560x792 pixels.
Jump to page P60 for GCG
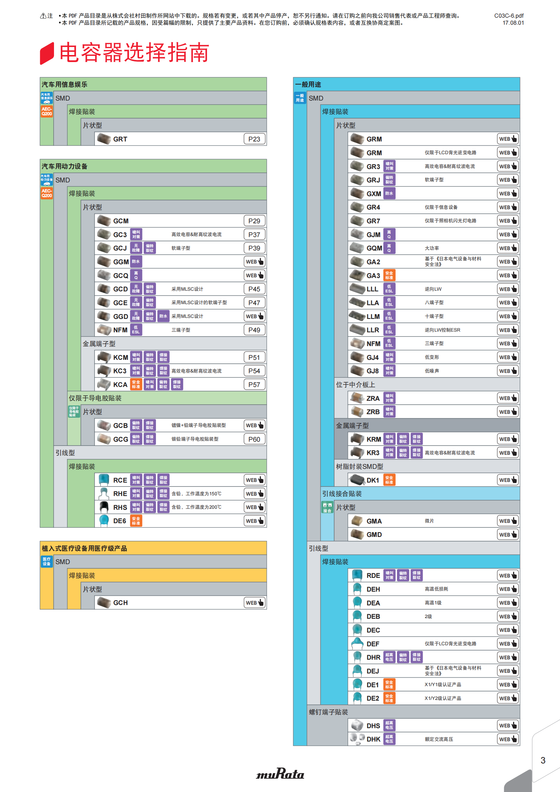[254, 439]
